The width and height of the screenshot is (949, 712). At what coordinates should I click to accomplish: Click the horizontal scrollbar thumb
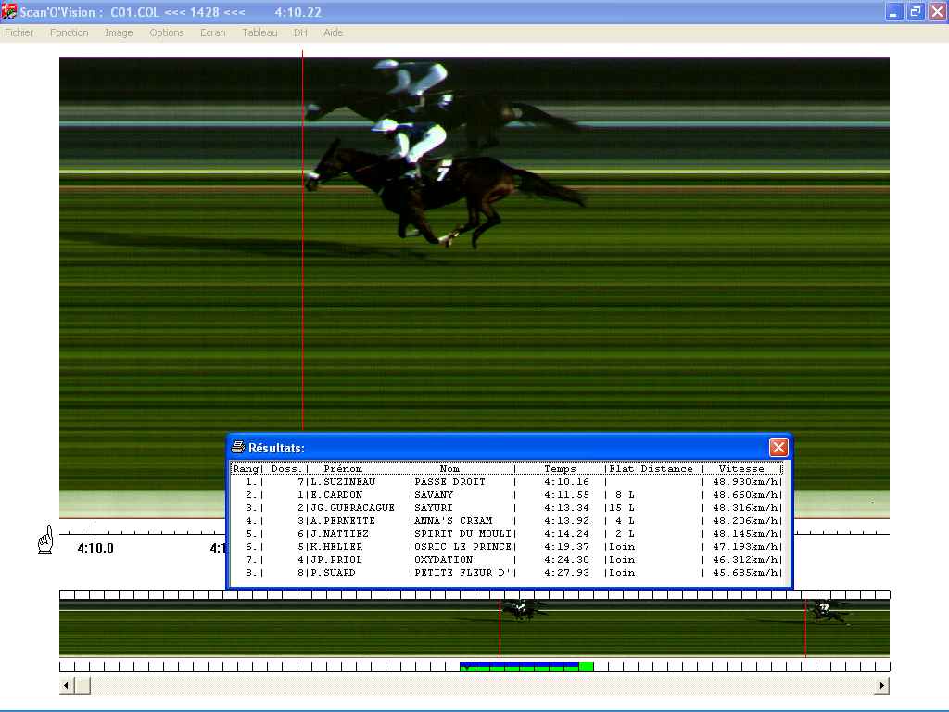tap(82, 685)
